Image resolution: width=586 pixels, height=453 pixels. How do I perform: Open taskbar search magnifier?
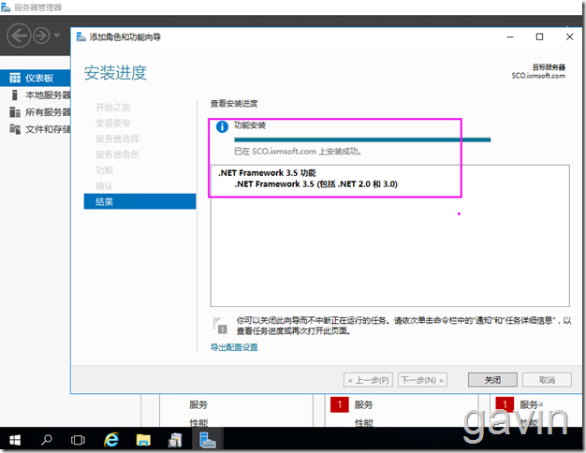tap(47, 440)
